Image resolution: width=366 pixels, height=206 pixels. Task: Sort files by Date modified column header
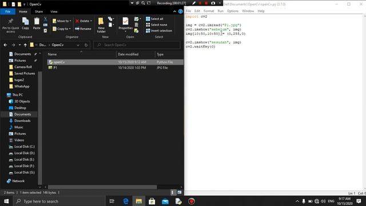(x=136, y=54)
